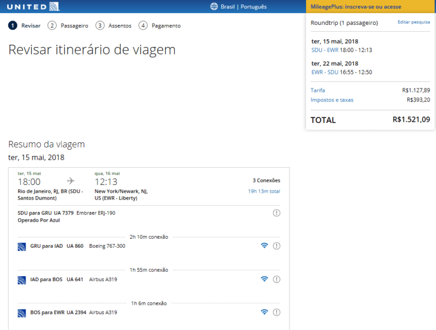This screenshot has width=436, height=330.
Task: Click the United Airlines logo
Action: [33, 6]
